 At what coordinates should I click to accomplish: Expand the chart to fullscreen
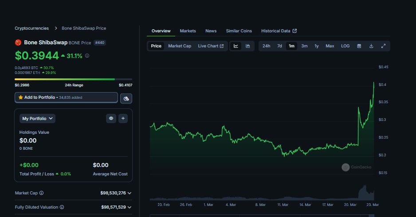click(x=383, y=46)
